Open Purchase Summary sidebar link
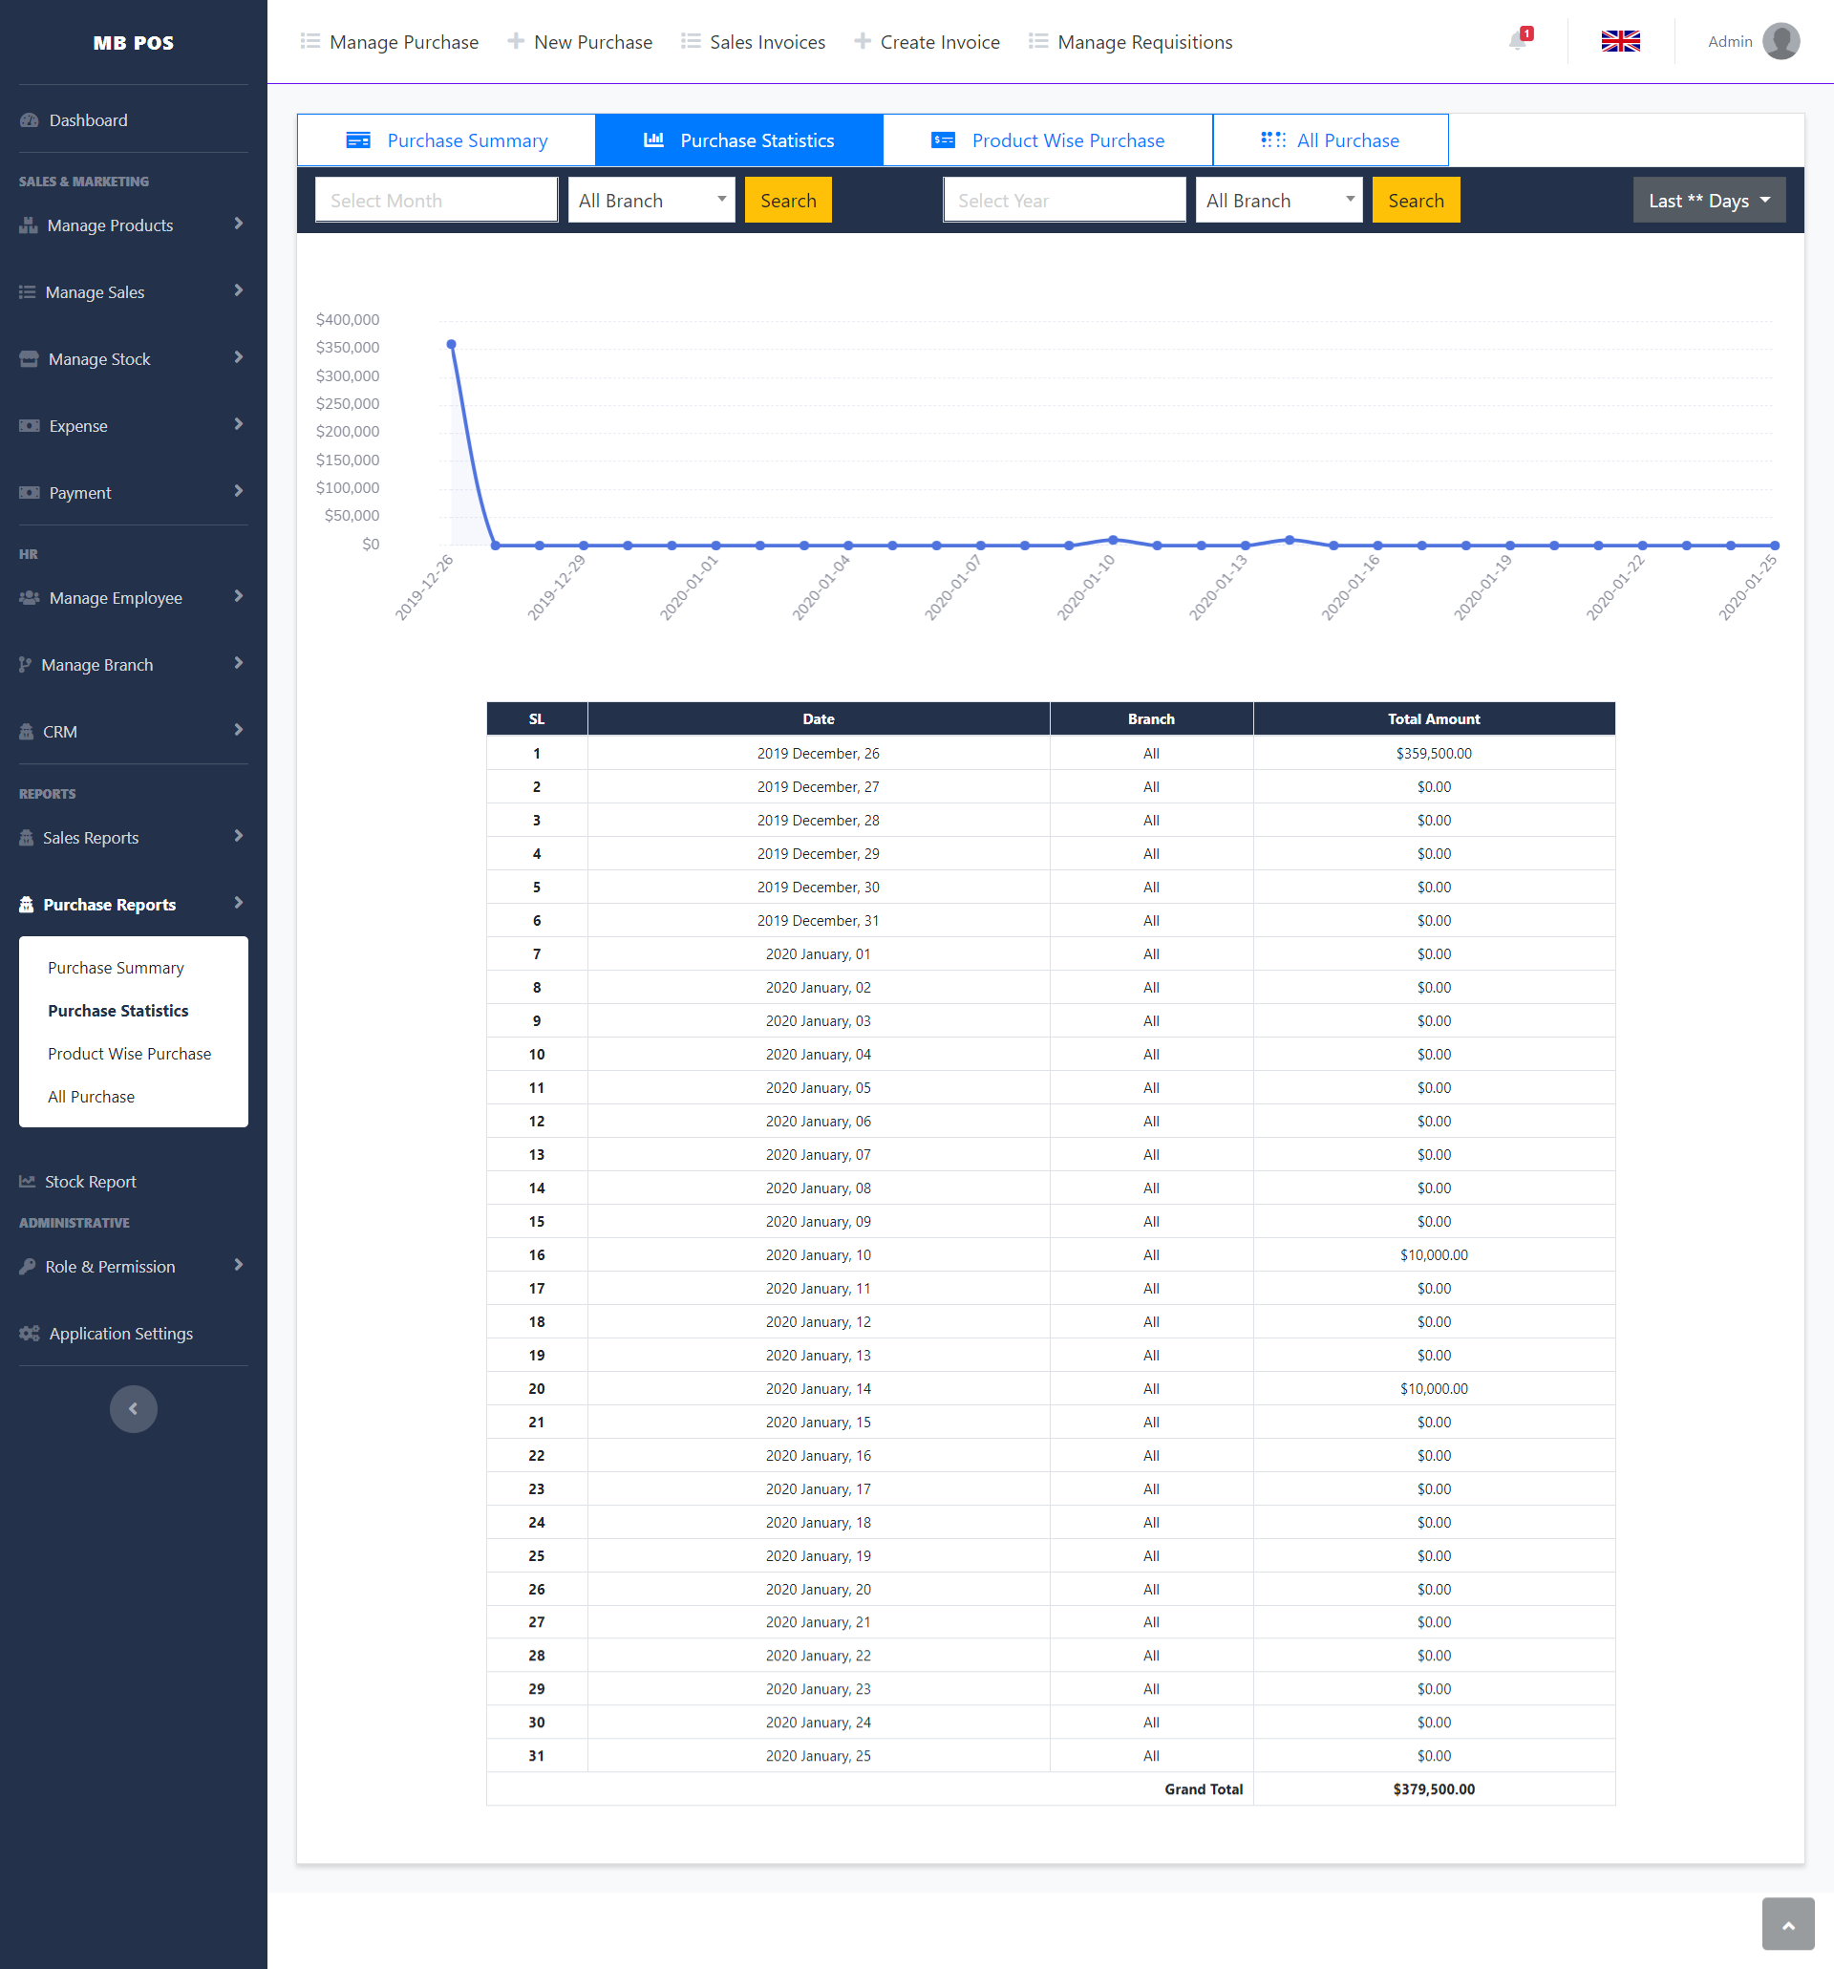The height and width of the screenshot is (1969, 1834). tap(116, 968)
